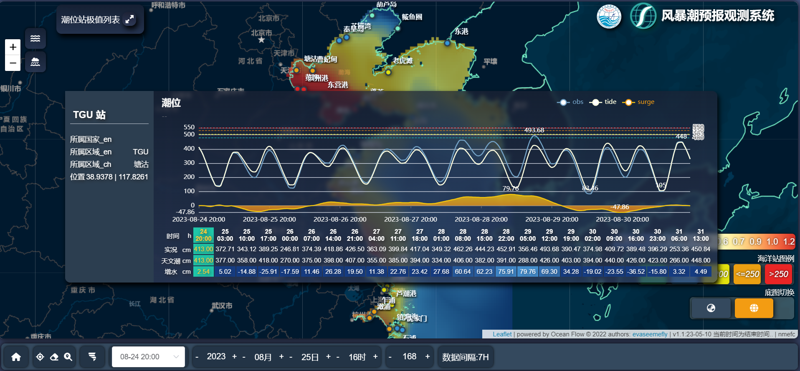Click the 潮位 chart title
Screen dimensions: 800x371
pos(171,103)
